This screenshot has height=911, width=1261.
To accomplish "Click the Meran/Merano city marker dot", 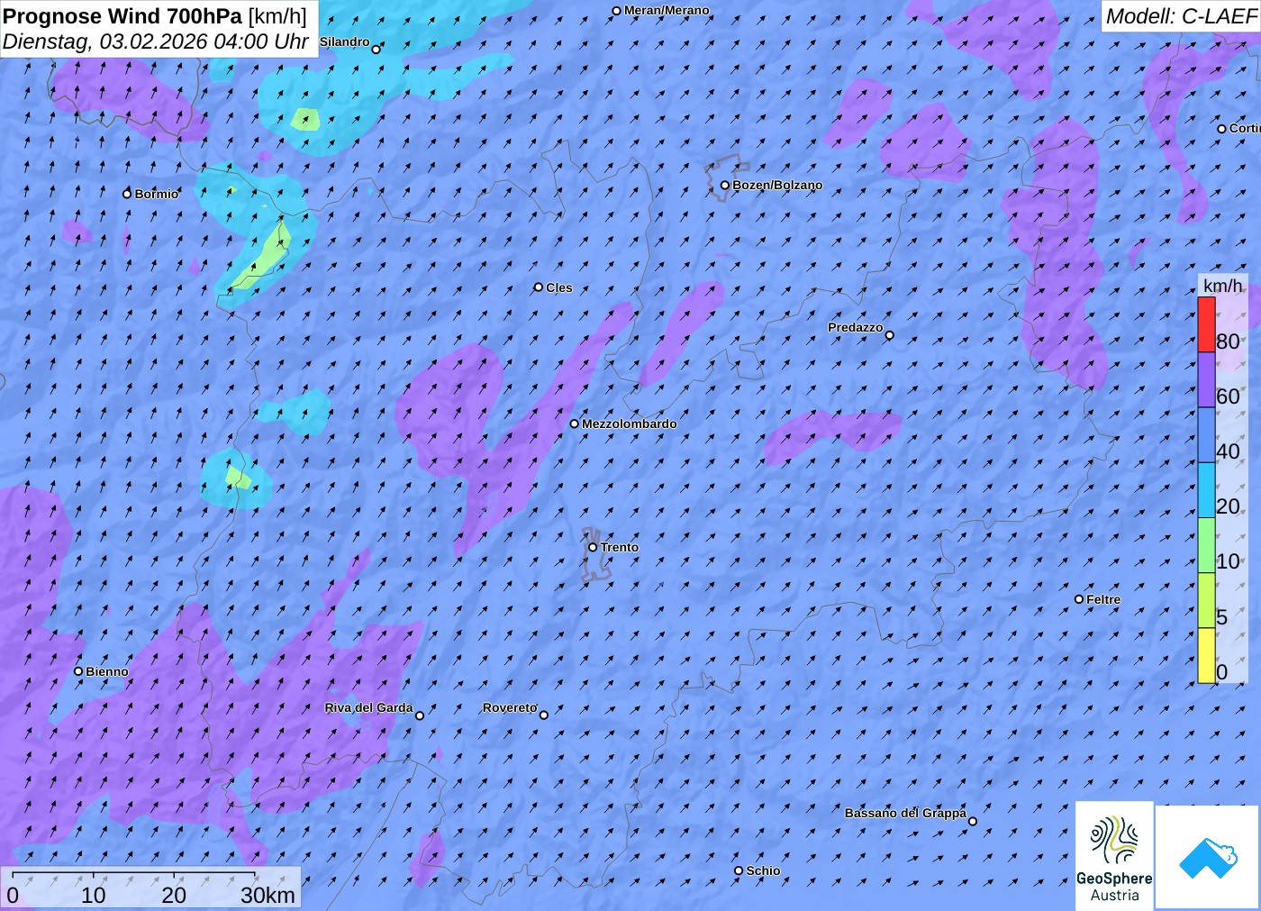I will tap(617, 12).
